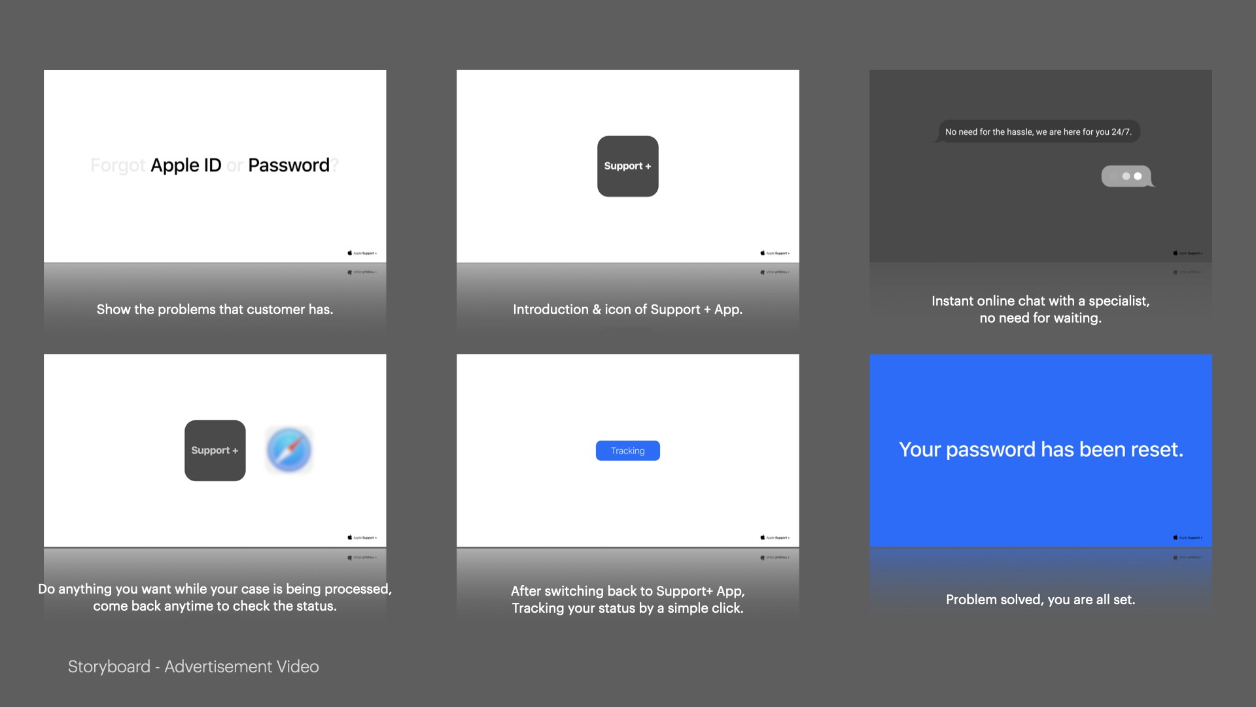Image resolution: width=1256 pixels, height=707 pixels.
Task: Click the Apple Support logo in first frame
Action: click(362, 253)
